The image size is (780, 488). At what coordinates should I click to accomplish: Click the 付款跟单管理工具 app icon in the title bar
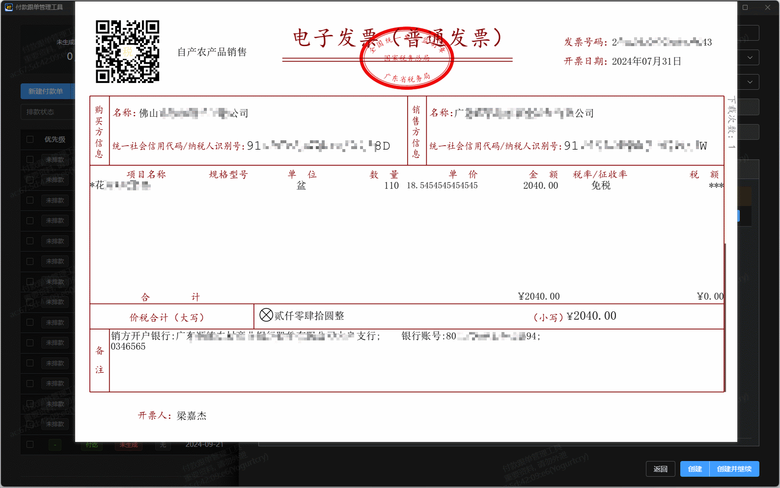click(x=9, y=7)
